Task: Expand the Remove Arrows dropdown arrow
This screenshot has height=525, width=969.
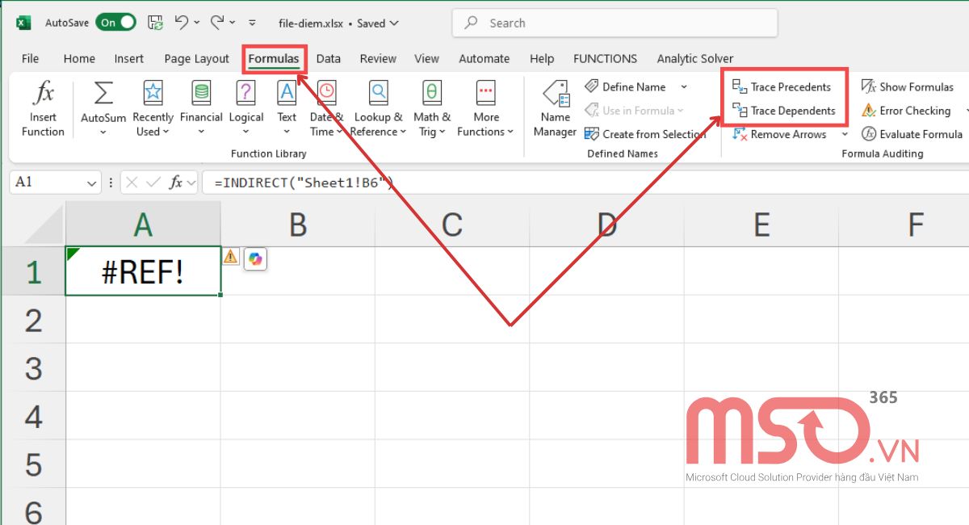Action: point(845,134)
